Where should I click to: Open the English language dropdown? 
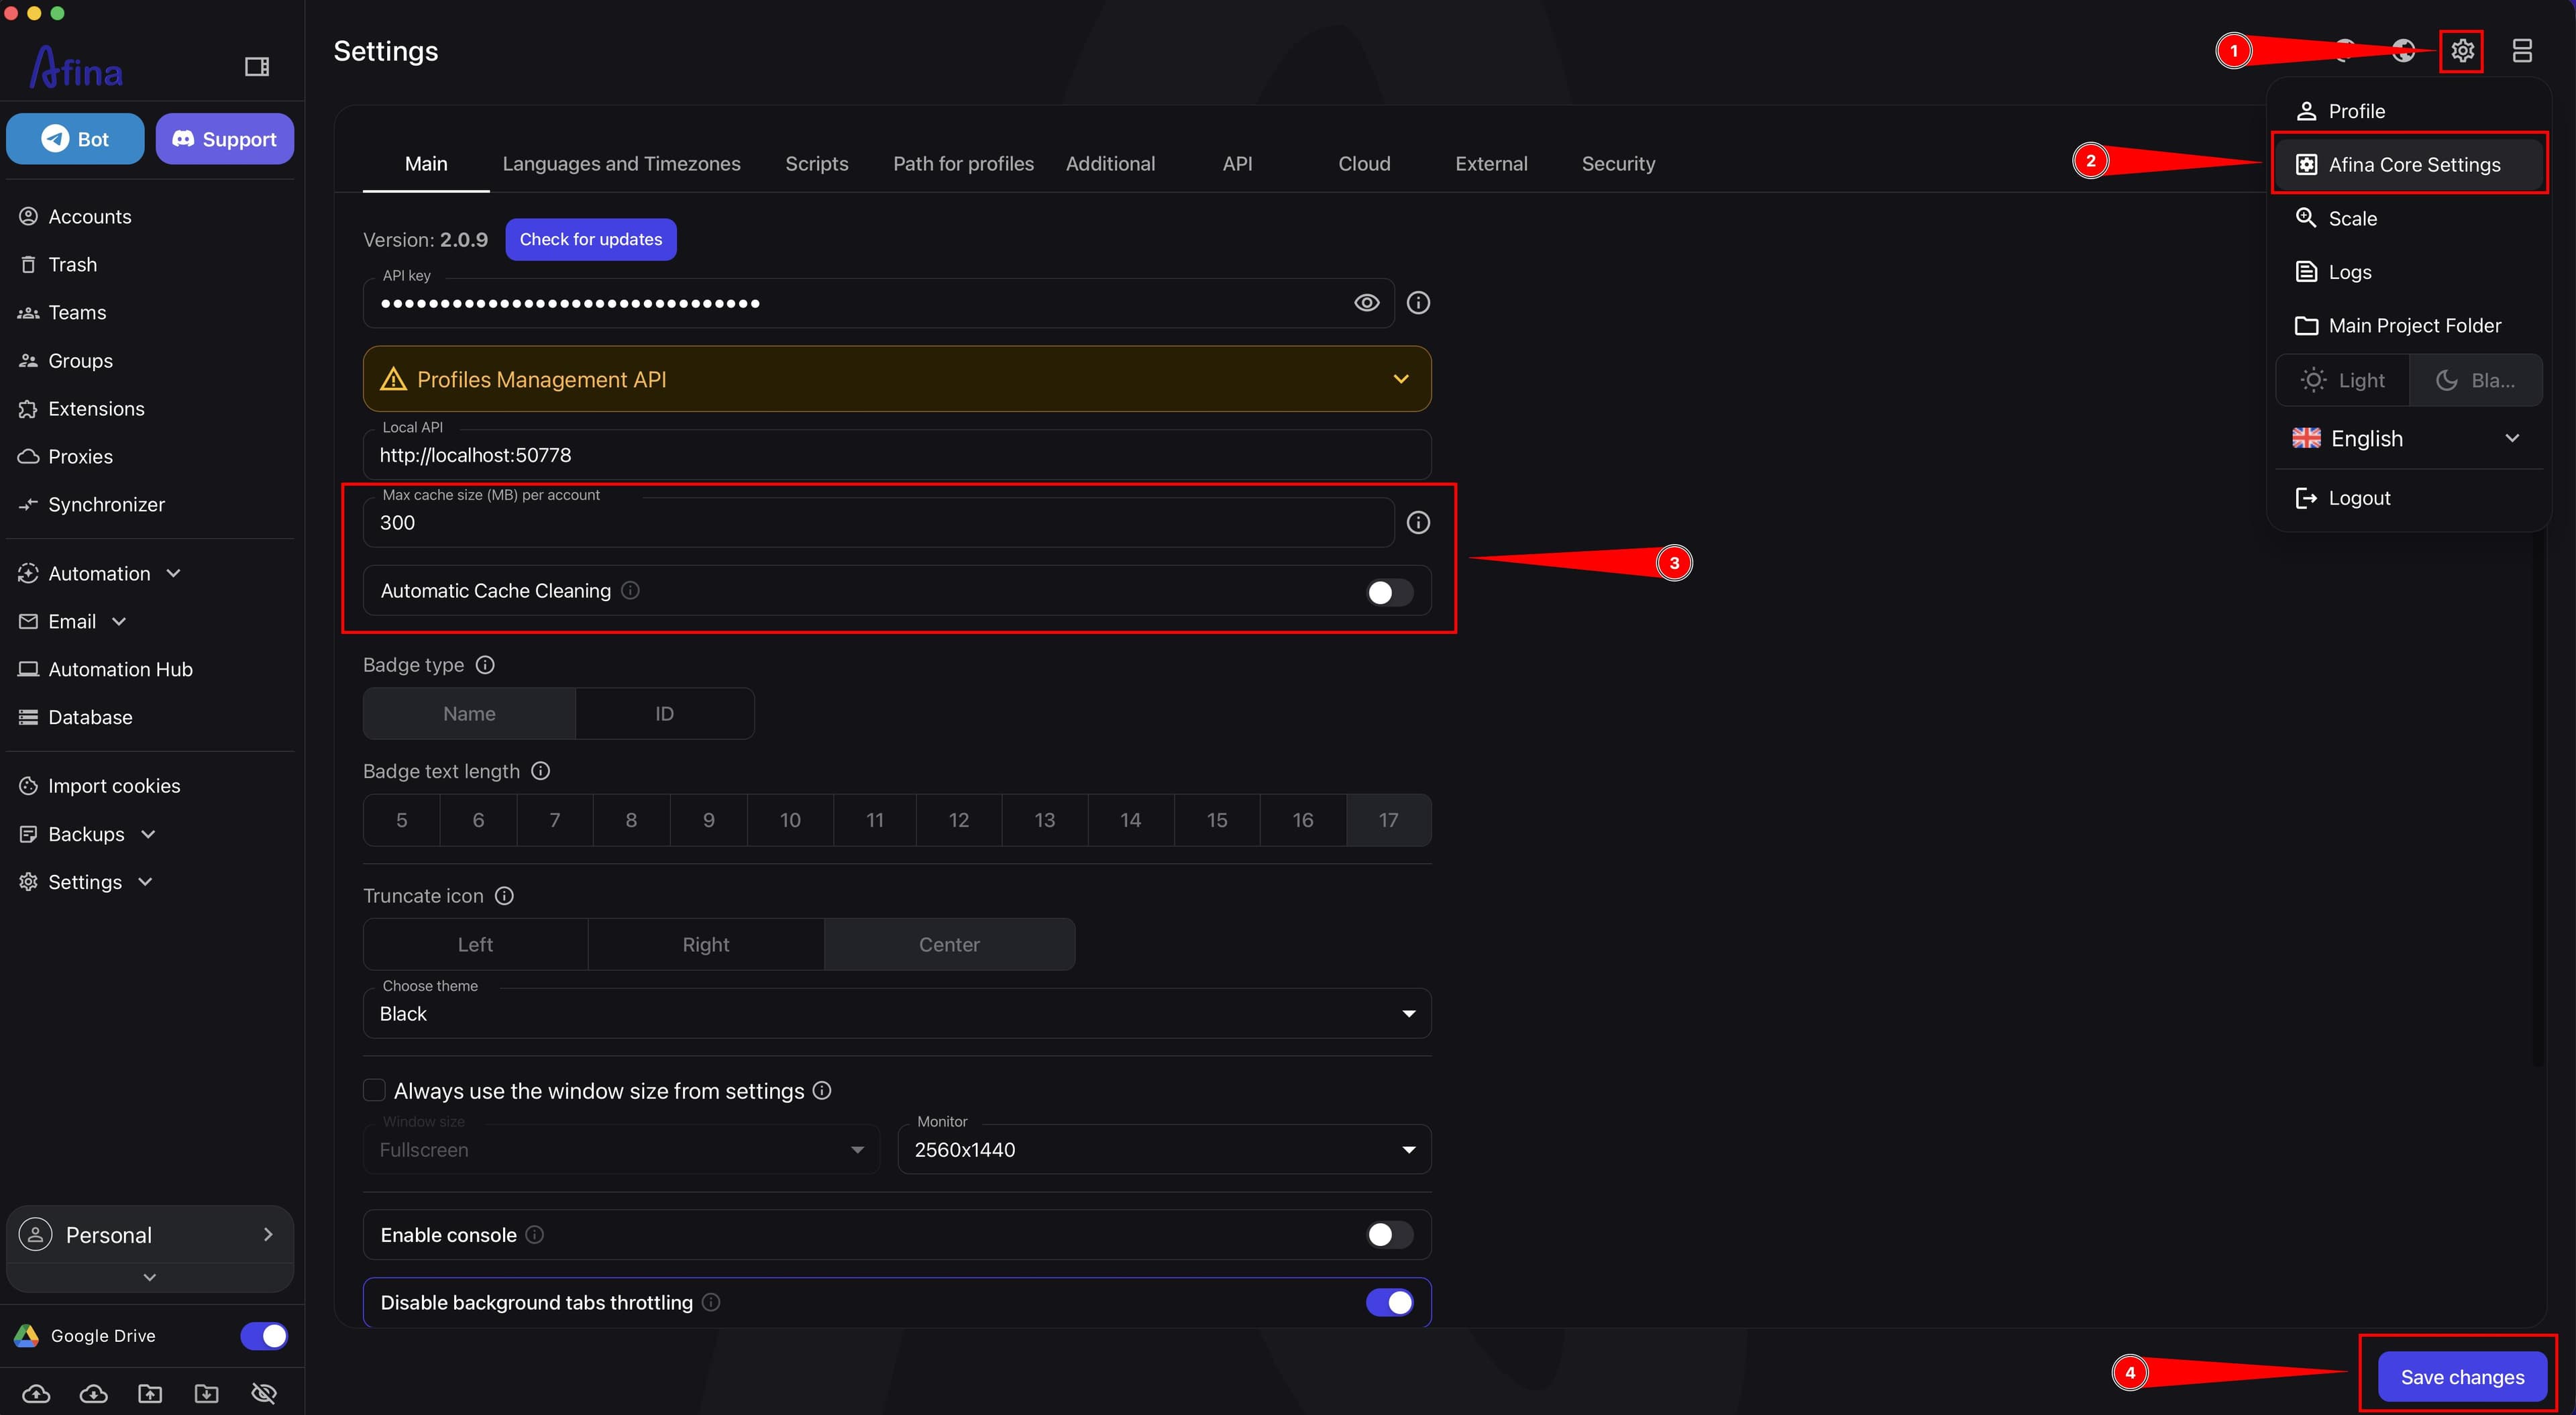pyautogui.click(x=2408, y=438)
